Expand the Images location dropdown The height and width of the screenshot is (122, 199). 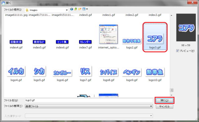click(67, 10)
